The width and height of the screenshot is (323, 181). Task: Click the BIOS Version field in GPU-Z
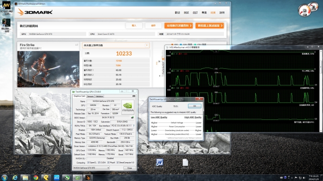(x=108, y=118)
